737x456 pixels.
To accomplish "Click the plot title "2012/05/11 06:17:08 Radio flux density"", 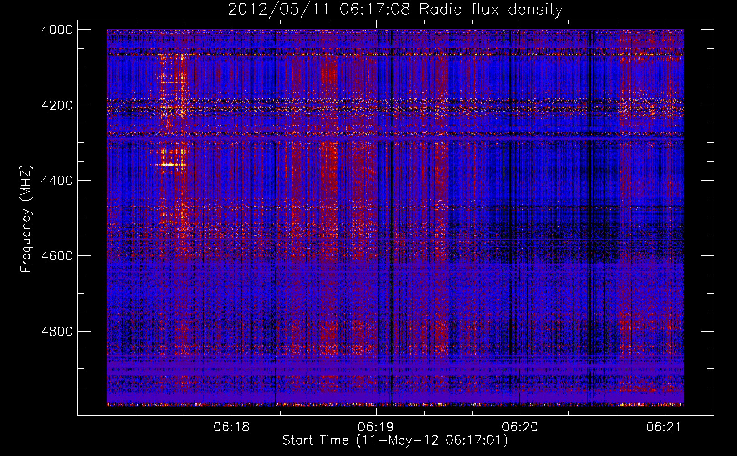I will tap(395, 9).
